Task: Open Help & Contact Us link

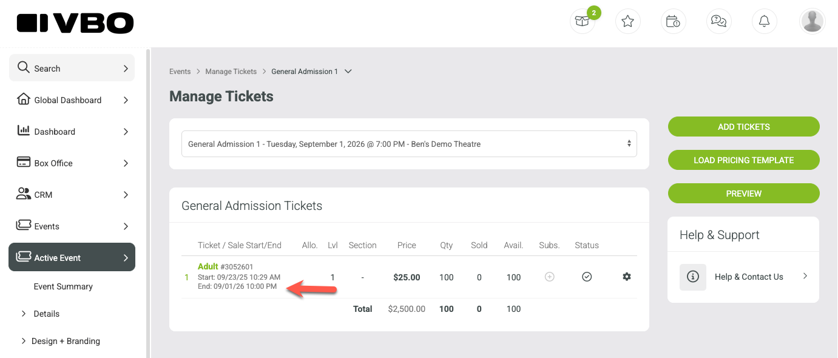Action: (x=743, y=277)
